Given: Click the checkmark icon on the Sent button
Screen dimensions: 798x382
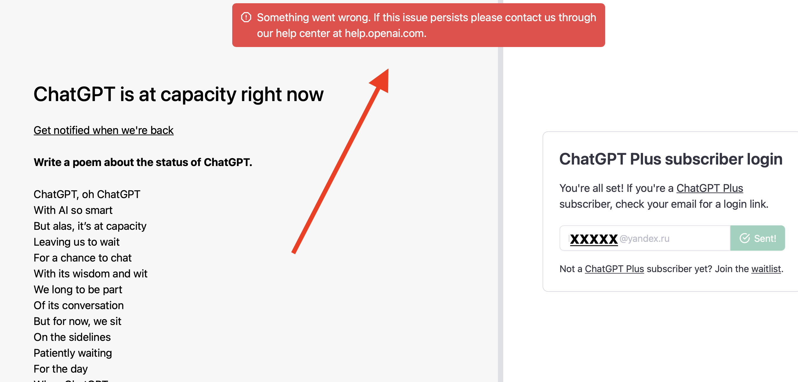Looking at the screenshot, I should click(744, 238).
